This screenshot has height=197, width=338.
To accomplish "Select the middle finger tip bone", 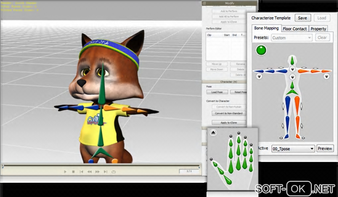I will tap(239, 140).
